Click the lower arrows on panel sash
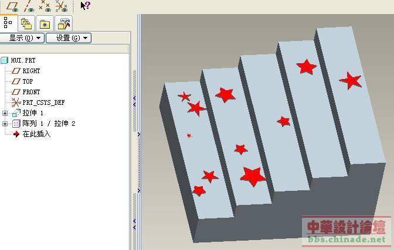Viewport: 394px width, 250px height. click(x=134, y=224)
